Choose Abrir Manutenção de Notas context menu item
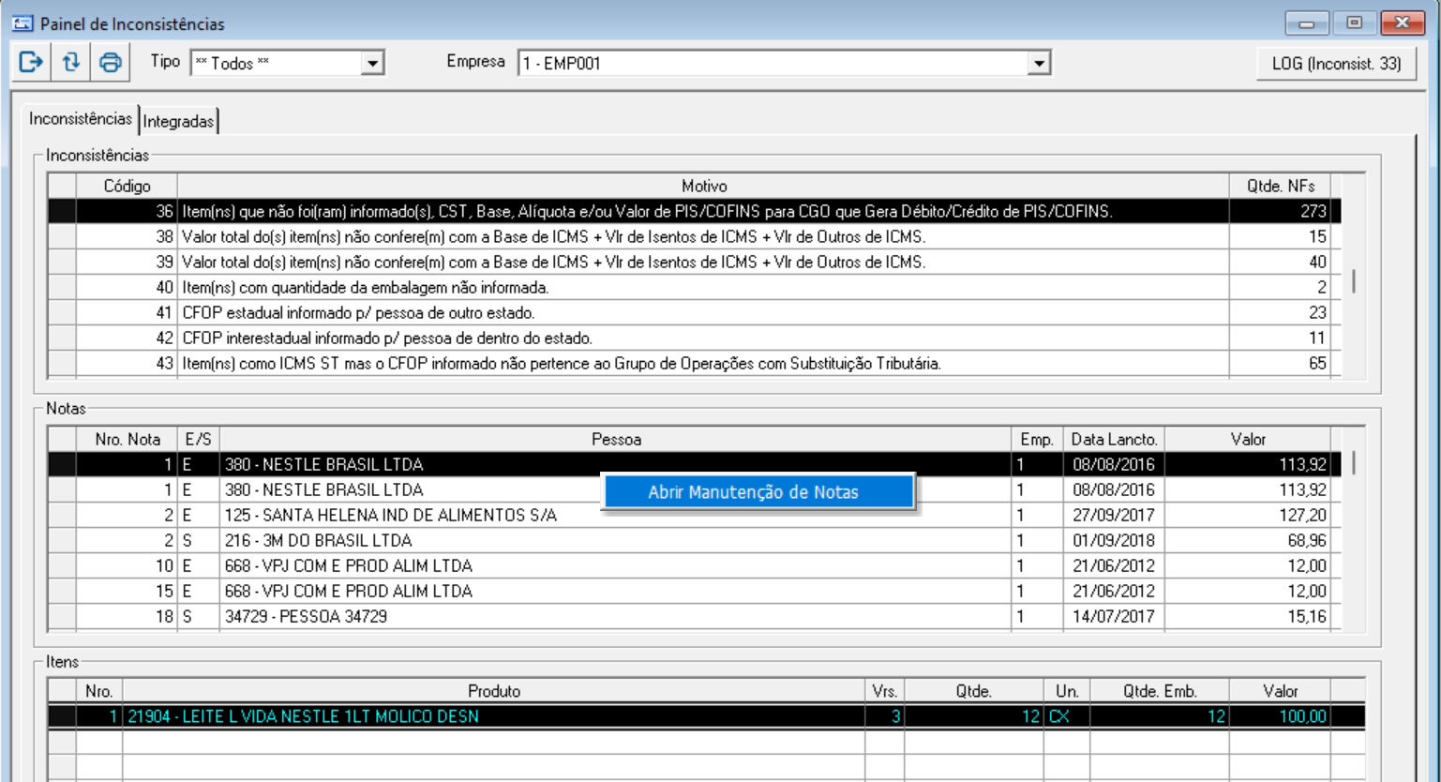Viewport: 1441px width, 782px height. coord(758,492)
